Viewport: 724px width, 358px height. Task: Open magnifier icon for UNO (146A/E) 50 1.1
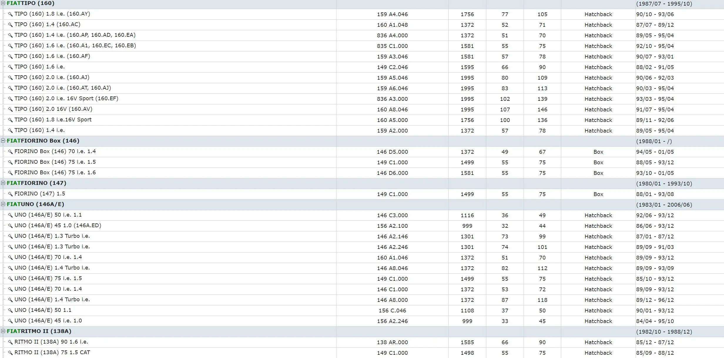coord(10,310)
